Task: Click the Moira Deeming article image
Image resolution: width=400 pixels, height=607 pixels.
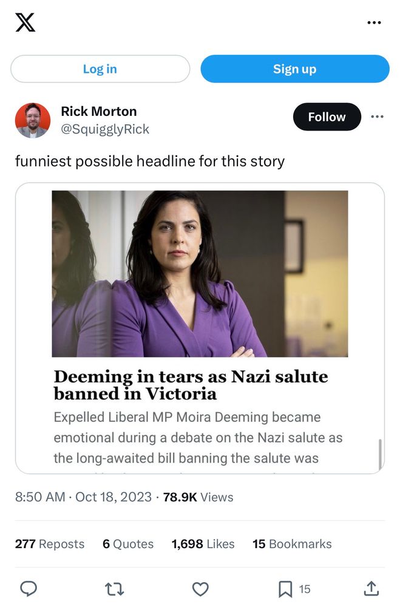Action: (200, 273)
